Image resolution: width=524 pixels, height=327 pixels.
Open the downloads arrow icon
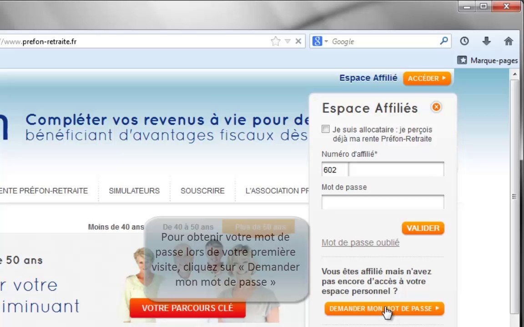486,41
